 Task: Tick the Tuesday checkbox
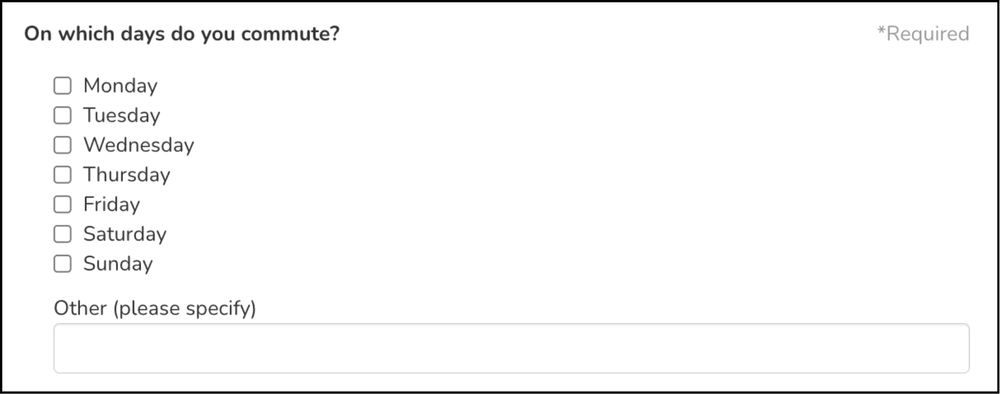click(62, 116)
